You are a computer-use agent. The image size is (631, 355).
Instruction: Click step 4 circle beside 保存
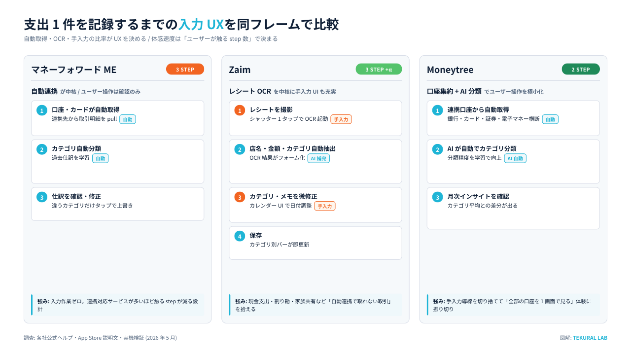[x=240, y=236]
